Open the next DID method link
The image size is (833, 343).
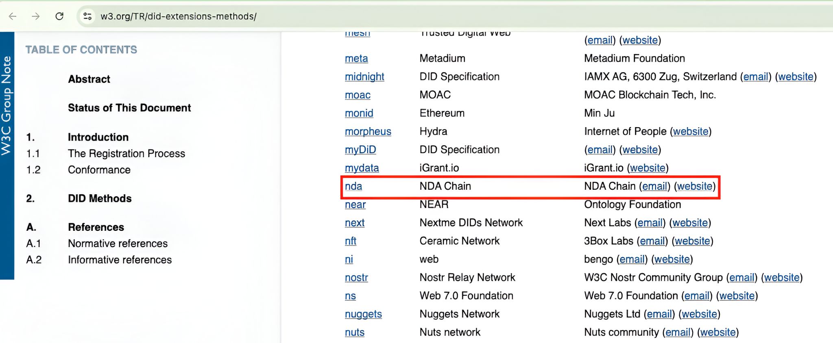point(355,223)
